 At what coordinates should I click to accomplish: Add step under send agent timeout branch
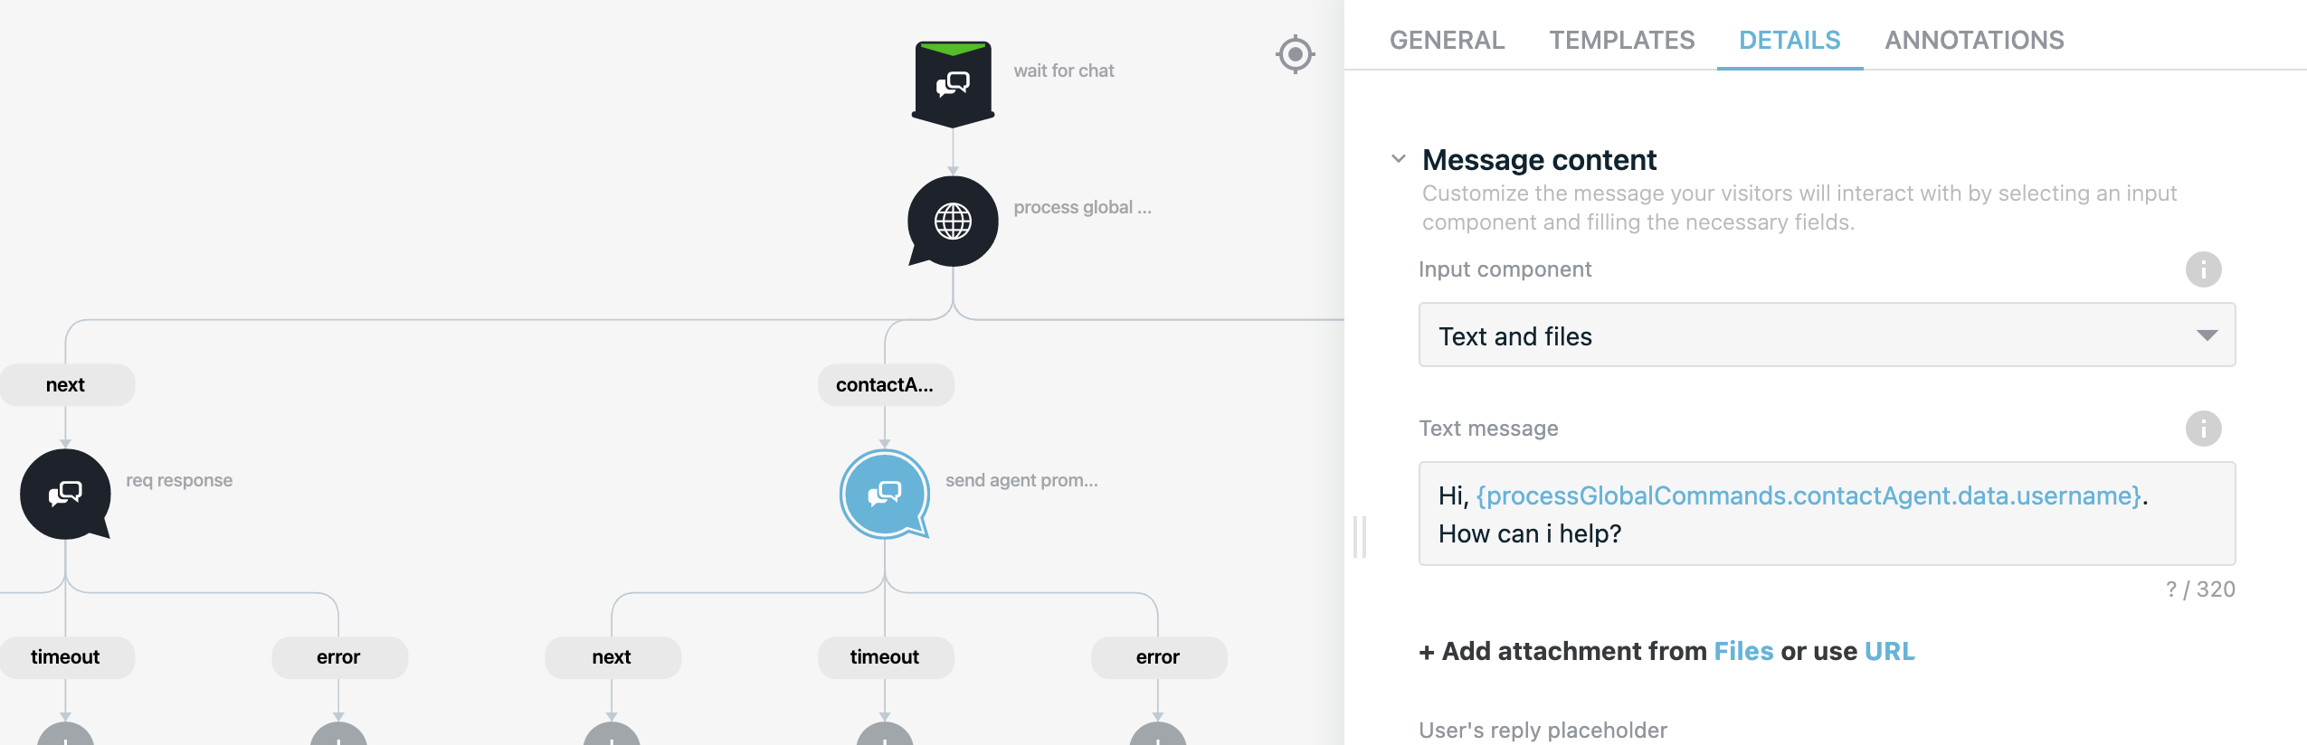point(885,734)
